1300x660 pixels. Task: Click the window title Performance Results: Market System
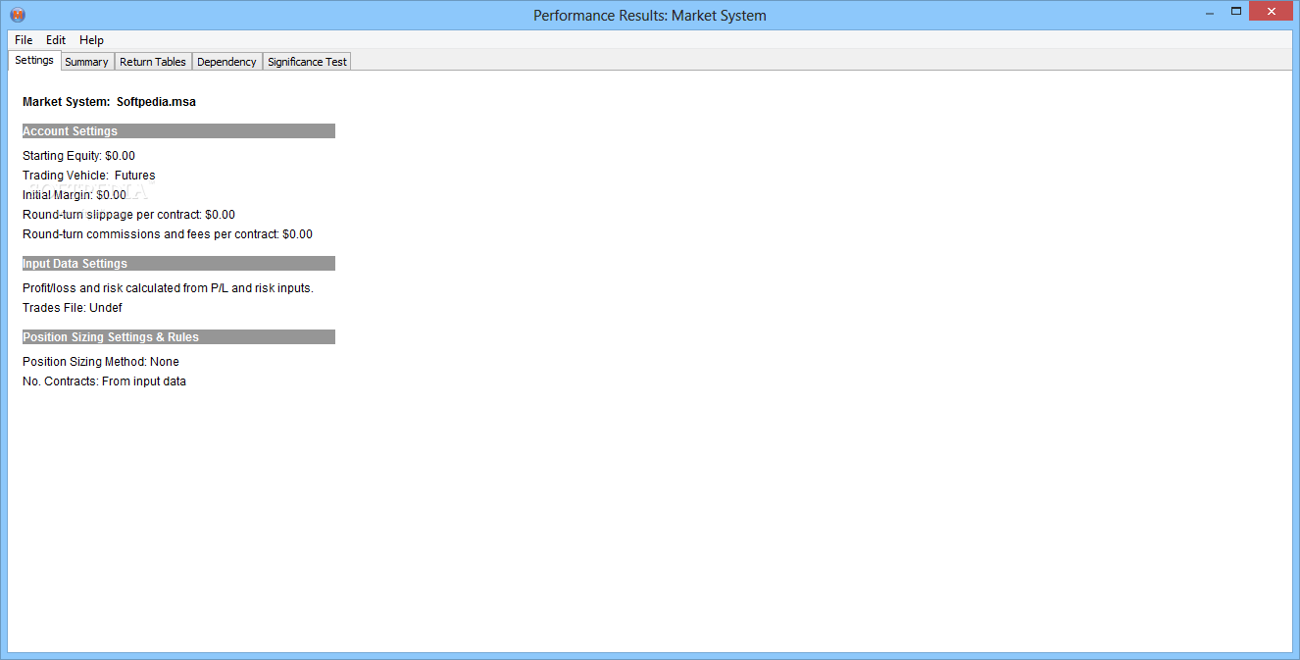(650, 16)
